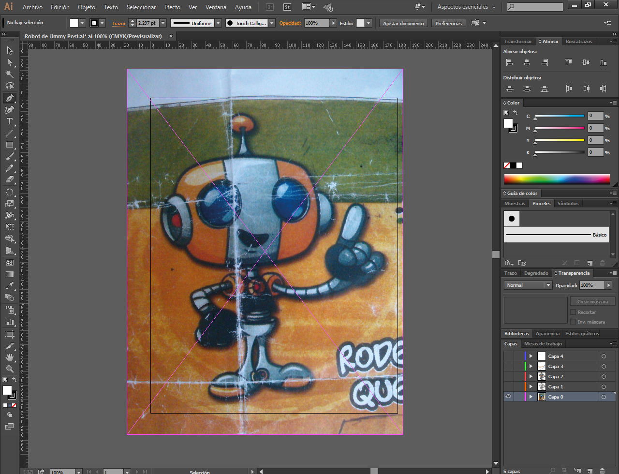Click the Black (K) slider
Screen dimensions: 619x474
[560, 153]
